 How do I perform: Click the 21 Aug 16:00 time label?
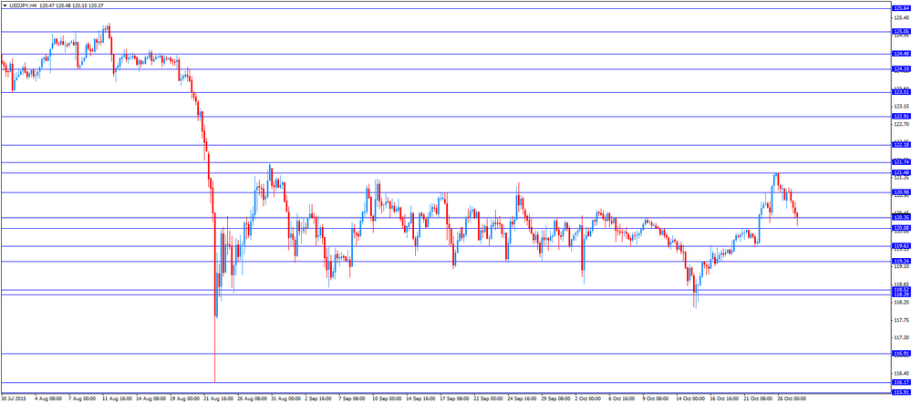coord(219,399)
